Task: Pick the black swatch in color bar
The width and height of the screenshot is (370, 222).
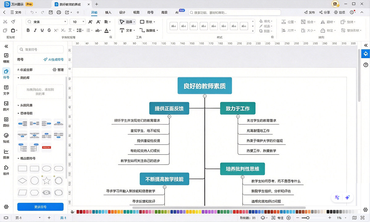Action: pyautogui.click(x=328, y=212)
